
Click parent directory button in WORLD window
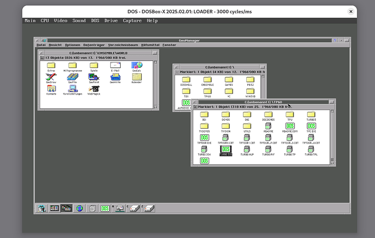click(x=42, y=58)
